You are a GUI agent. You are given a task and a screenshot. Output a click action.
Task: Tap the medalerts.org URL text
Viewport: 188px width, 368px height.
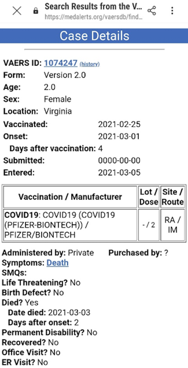(x=94, y=17)
